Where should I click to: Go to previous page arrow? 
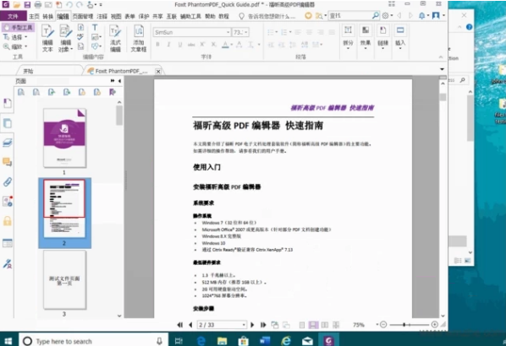click(x=190, y=325)
